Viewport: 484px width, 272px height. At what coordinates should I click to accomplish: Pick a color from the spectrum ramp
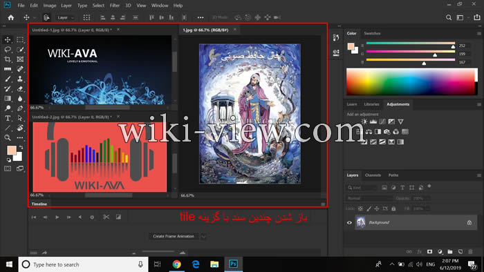click(x=411, y=81)
